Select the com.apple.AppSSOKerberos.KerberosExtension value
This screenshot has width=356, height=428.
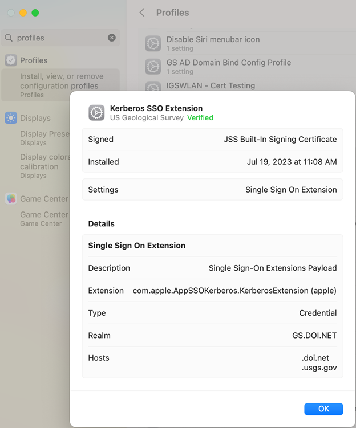(234, 291)
